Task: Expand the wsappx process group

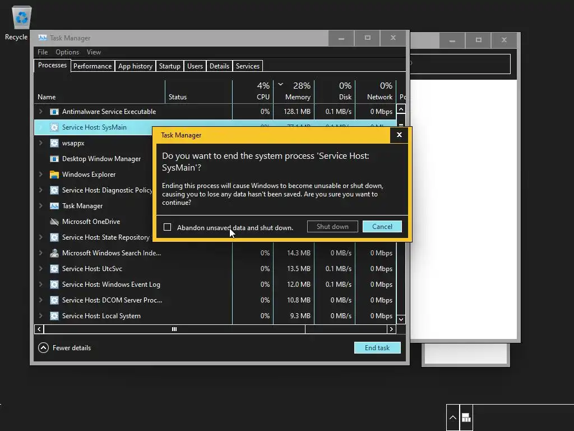Action: 40,143
